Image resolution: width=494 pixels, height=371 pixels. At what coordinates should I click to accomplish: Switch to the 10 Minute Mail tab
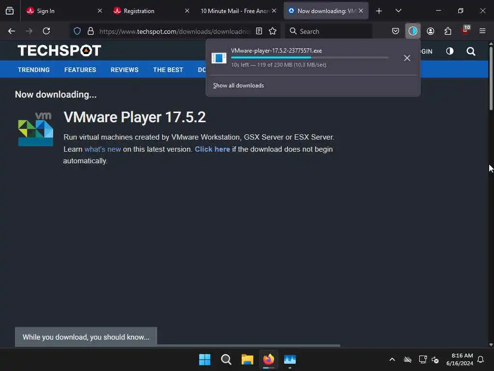238,11
